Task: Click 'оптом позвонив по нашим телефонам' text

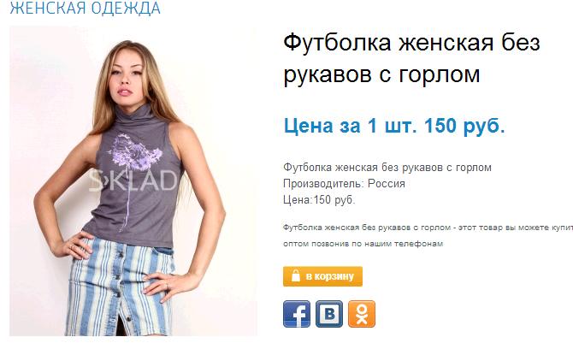Action: (363, 244)
